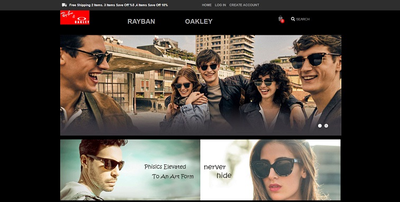Click CREATE ACCOUNT link
The height and width of the screenshot is (202, 400).
244,5
